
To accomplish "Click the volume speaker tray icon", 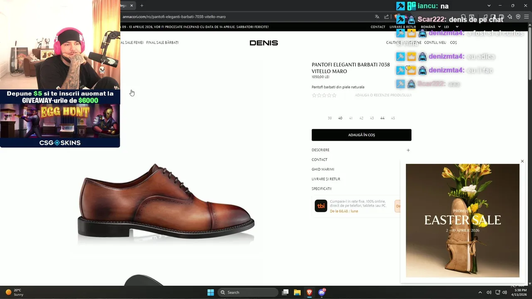I will (x=489, y=292).
